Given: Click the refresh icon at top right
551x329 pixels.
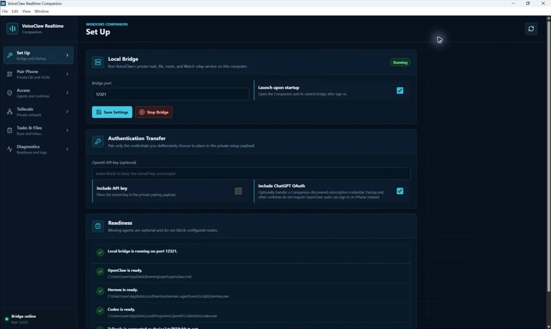Looking at the screenshot, I should [531, 28].
